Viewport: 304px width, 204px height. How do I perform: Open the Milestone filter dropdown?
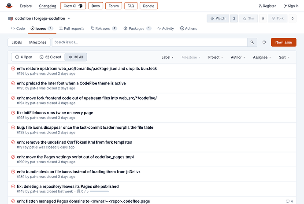pos(191,57)
